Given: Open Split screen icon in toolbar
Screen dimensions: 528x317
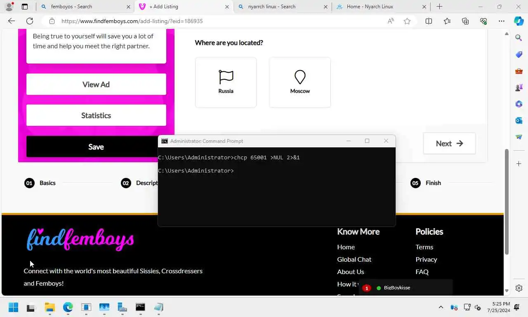Looking at the screenshot, I should point(429,21).
